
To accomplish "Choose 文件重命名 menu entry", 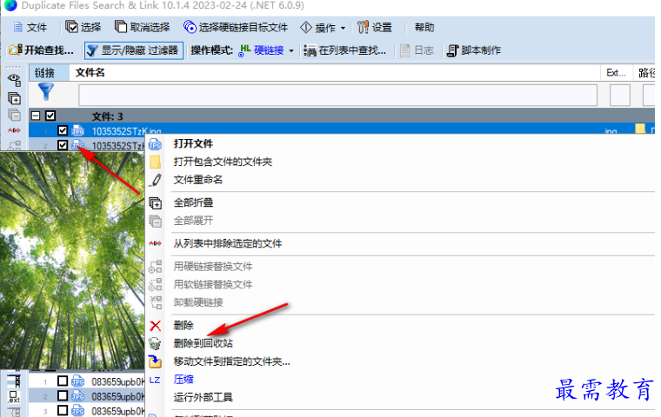I will pos(198,180).
